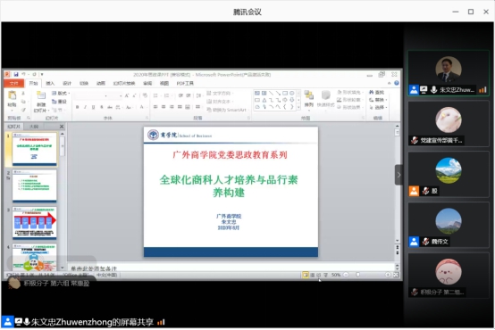Adjust the zoom slider in status bar
The width and height of the screenshot is (495, 330).
point(357,275)
